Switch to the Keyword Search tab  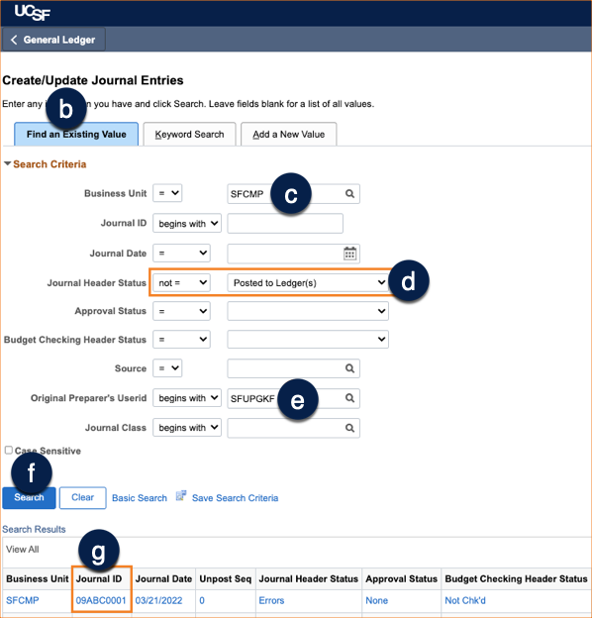pos(189,134)
